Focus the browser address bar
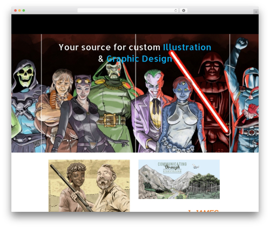The height and width of the screenshot is (228, 270). 128,10
